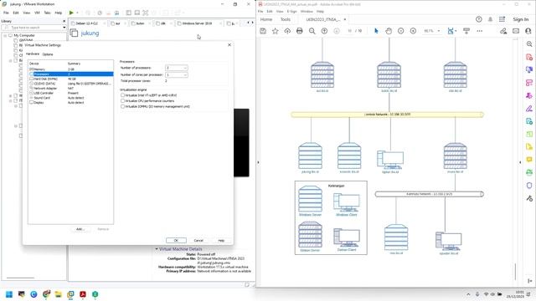The height and width of the screenshot is (301, 536).
Task: Open the VMware Workstation taskbar icon
Action: point(70,294)
